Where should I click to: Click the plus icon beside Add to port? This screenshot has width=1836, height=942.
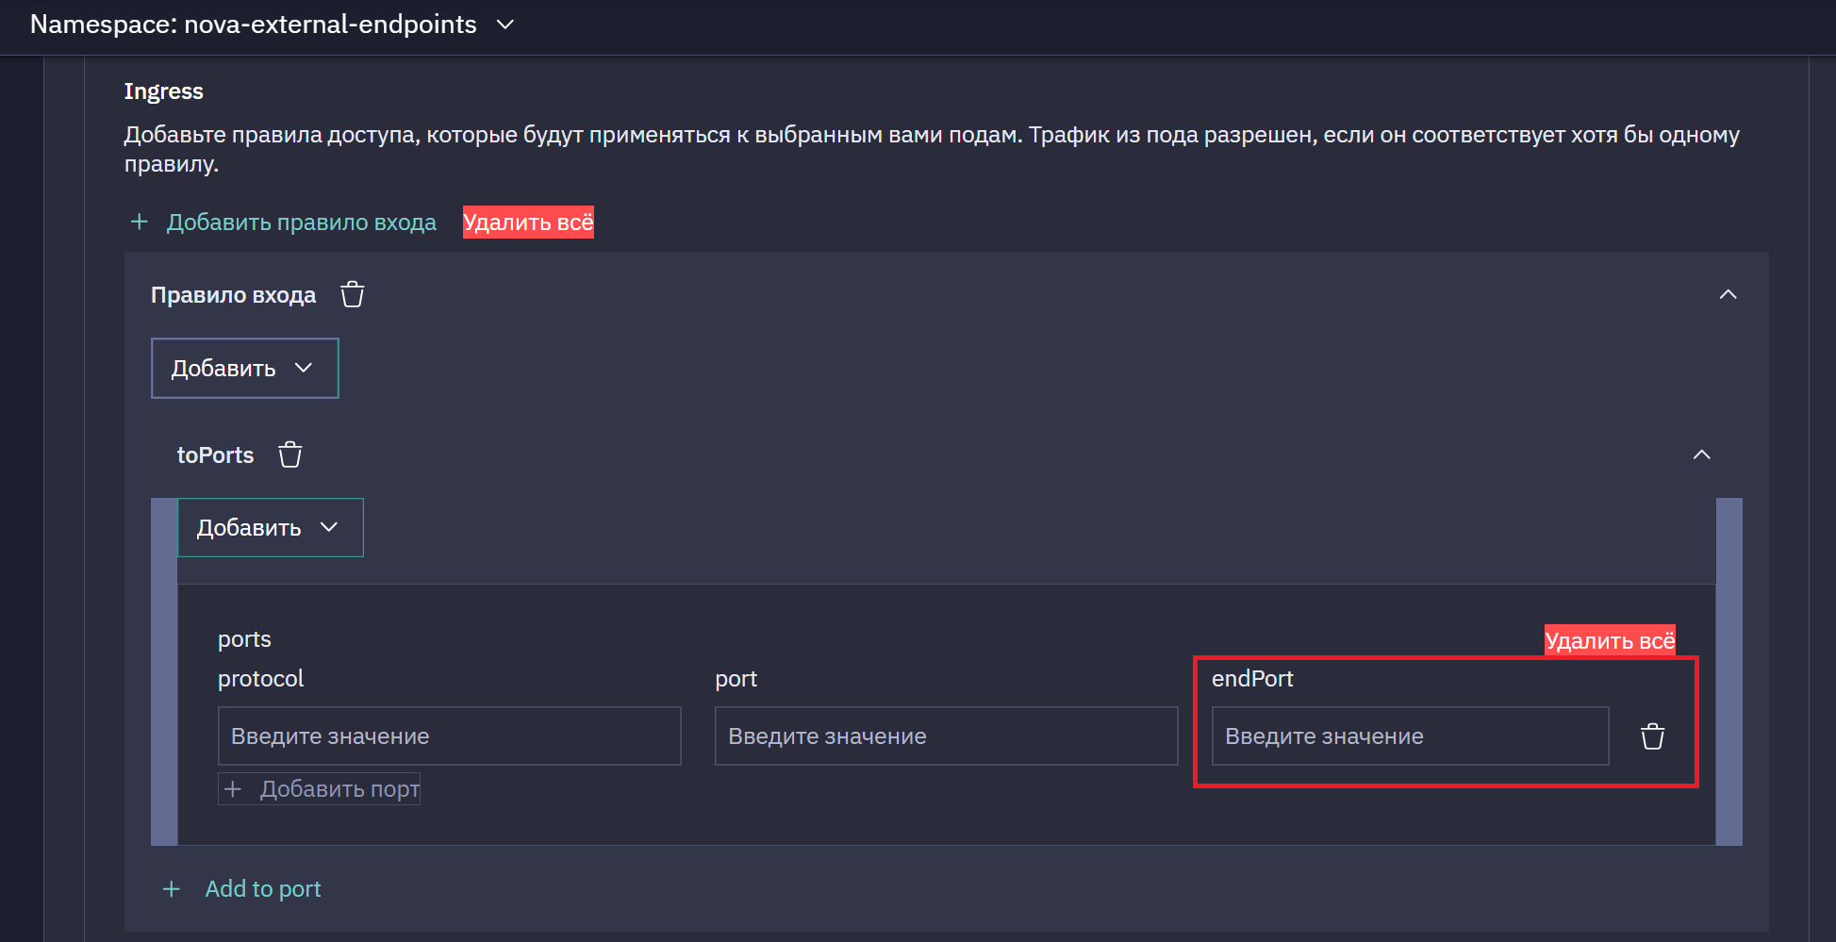[x=172, y=888]
